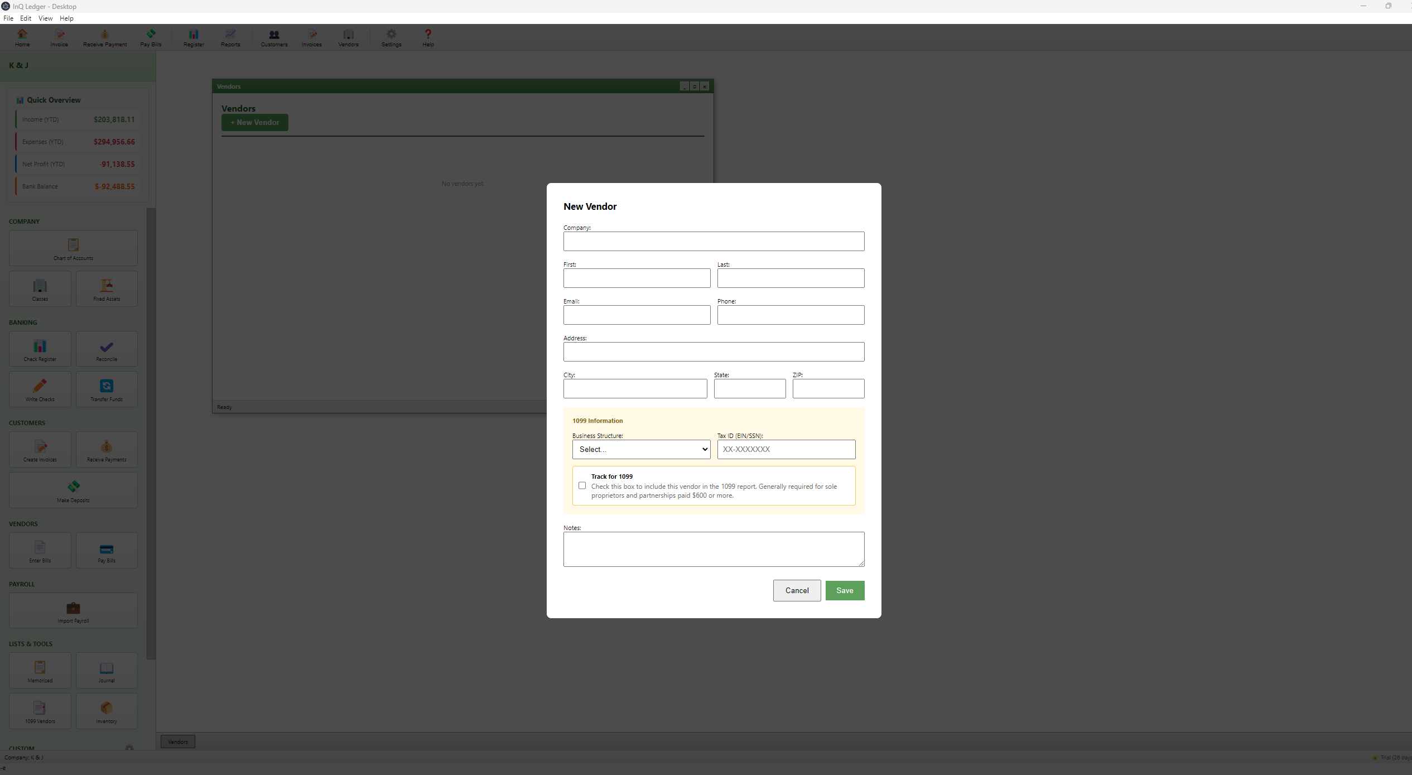Open Enter Bills in the sidebar
This screenshot has height=775, width=1412.
(x=40, y=551)
